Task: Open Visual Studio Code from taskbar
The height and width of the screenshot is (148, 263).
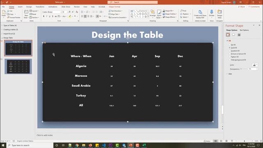Action: [x=104, y=145]
